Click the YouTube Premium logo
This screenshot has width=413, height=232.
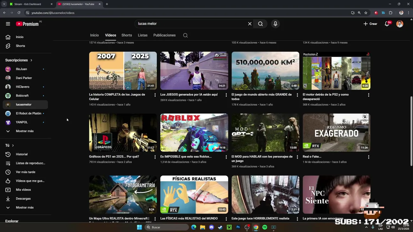click(x=27, y=24)
